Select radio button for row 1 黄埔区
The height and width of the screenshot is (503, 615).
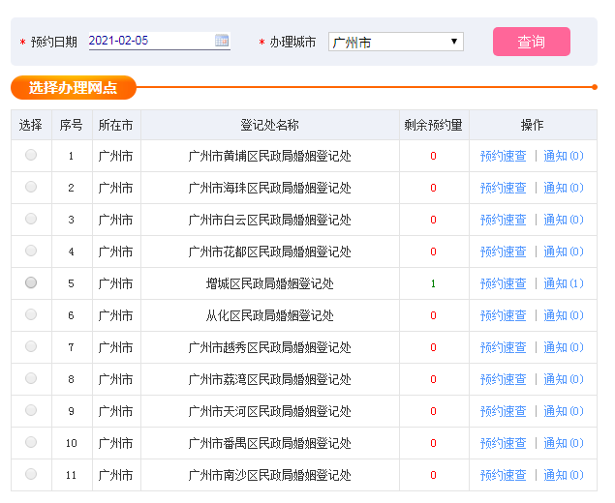point(31,155)
